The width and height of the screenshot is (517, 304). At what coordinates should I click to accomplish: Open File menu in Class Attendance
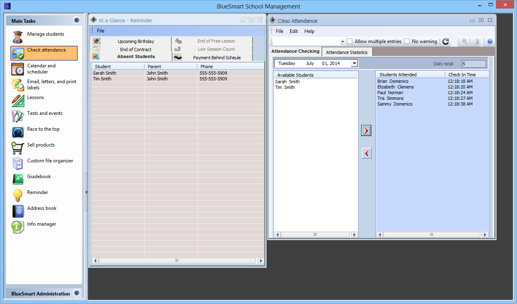coord(280,31)
